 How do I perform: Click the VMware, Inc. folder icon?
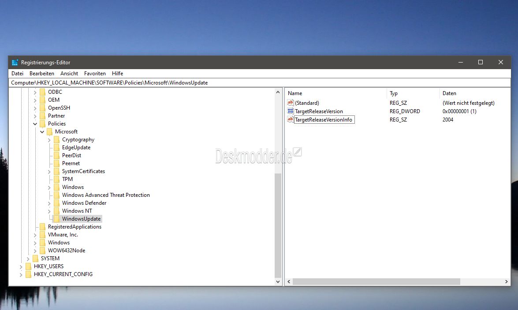pyautogui.click(x=42, y=235)
